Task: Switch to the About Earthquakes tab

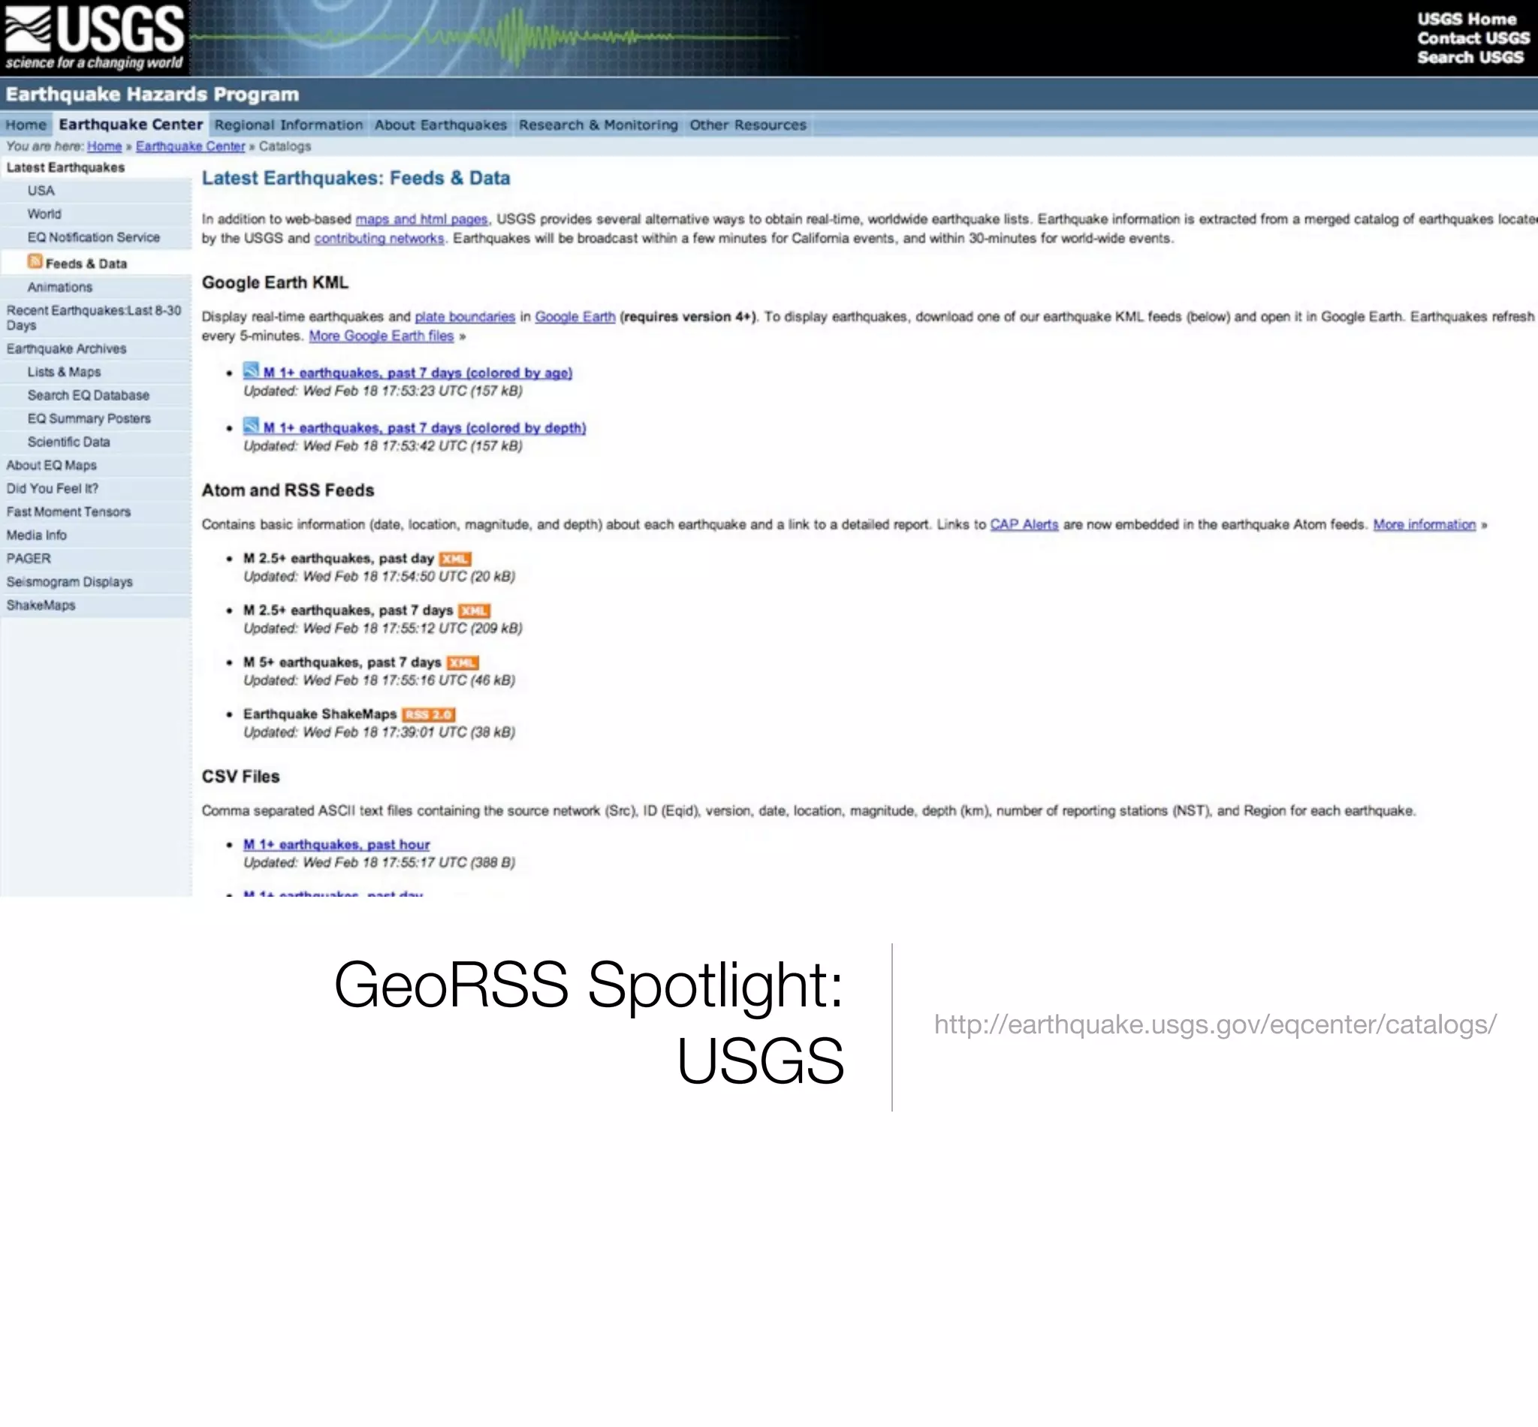Action: point(440,125)
